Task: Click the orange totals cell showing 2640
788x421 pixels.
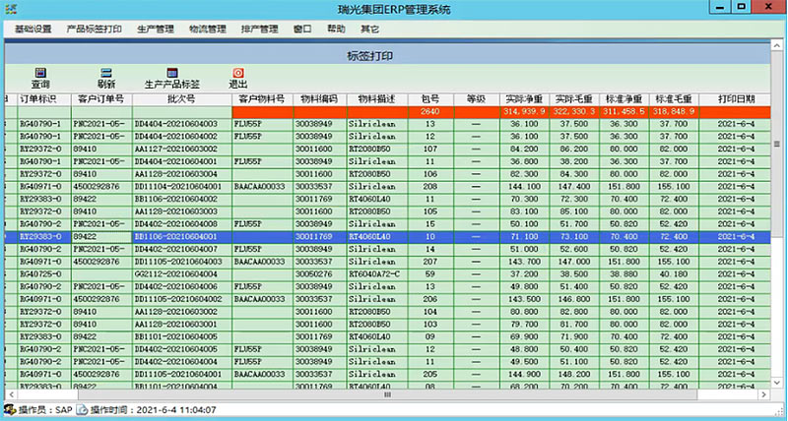Action: point(429,112)
